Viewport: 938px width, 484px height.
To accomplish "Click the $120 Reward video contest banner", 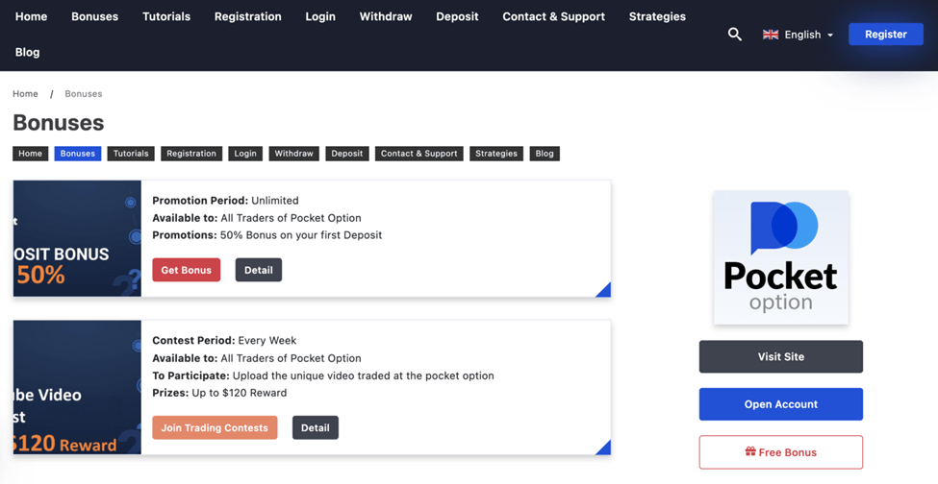I will click(x=77, y=387).
